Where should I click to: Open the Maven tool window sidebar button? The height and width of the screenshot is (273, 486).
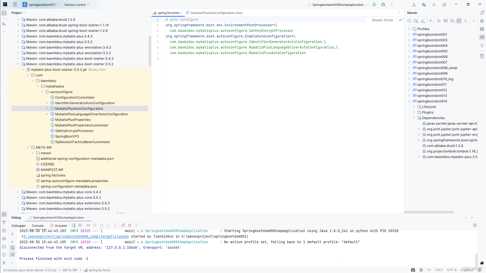(x=482, y=37)
